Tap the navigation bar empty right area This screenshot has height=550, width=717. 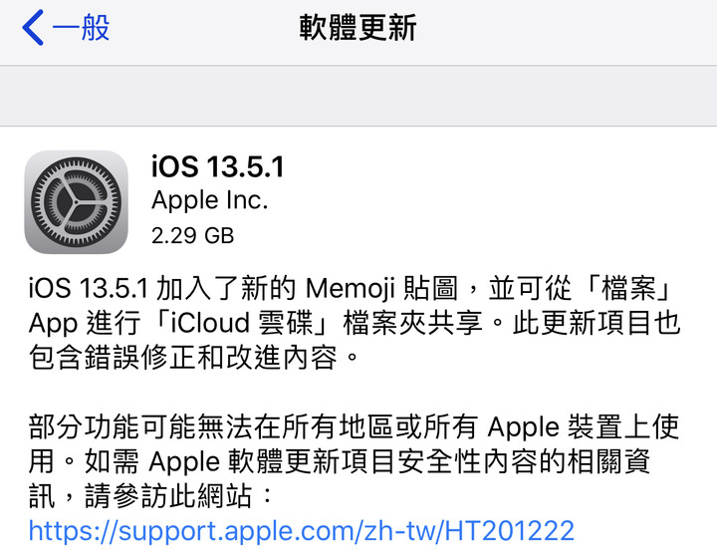pyautogui.click(x=567, y=28)
